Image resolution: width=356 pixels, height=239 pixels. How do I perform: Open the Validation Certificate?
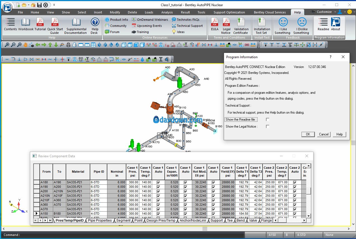pos(241,26)
